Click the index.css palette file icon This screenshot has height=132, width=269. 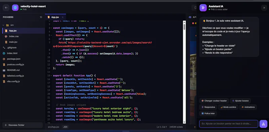pos(6,36)
